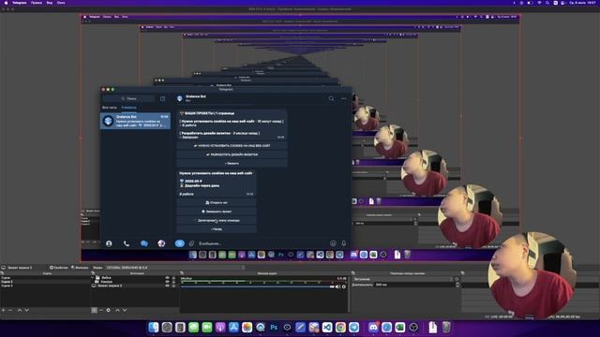This screenshot has height=337, width=600.
Task: Open OBS Studio icon in the Dock
Action: coord(413,328)
